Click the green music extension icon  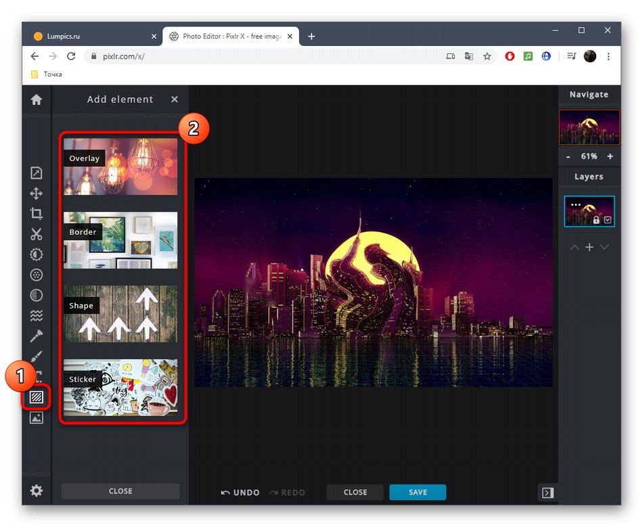pos(528,56)
